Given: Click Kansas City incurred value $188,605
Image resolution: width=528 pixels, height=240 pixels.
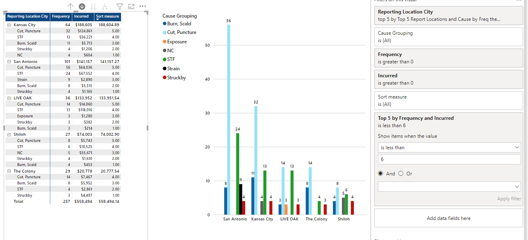Looking at the screenshot, I should [x=83, y=25].
